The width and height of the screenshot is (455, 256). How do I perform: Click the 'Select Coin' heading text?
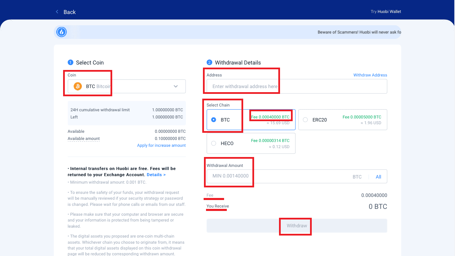click(90, 62)
